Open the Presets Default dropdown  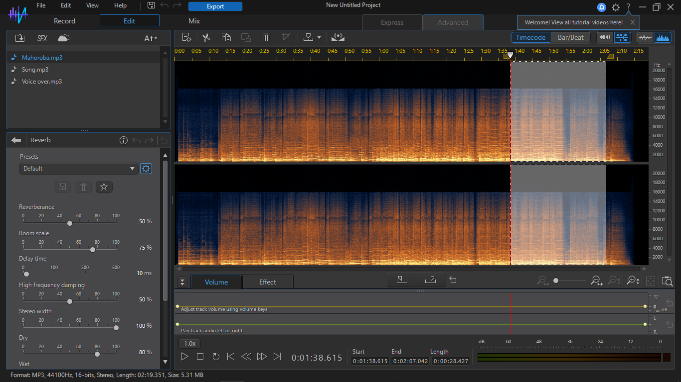click(79, 169)
